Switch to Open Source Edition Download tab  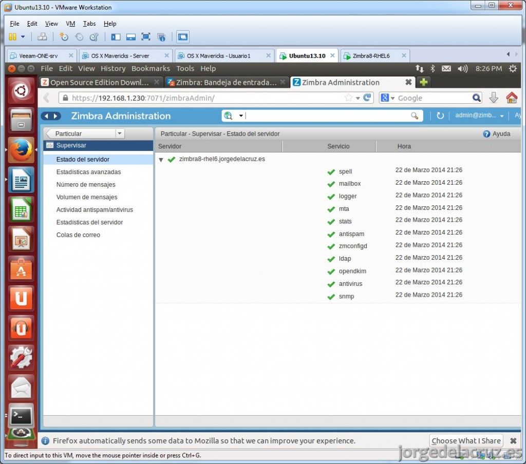pos(99,82)
